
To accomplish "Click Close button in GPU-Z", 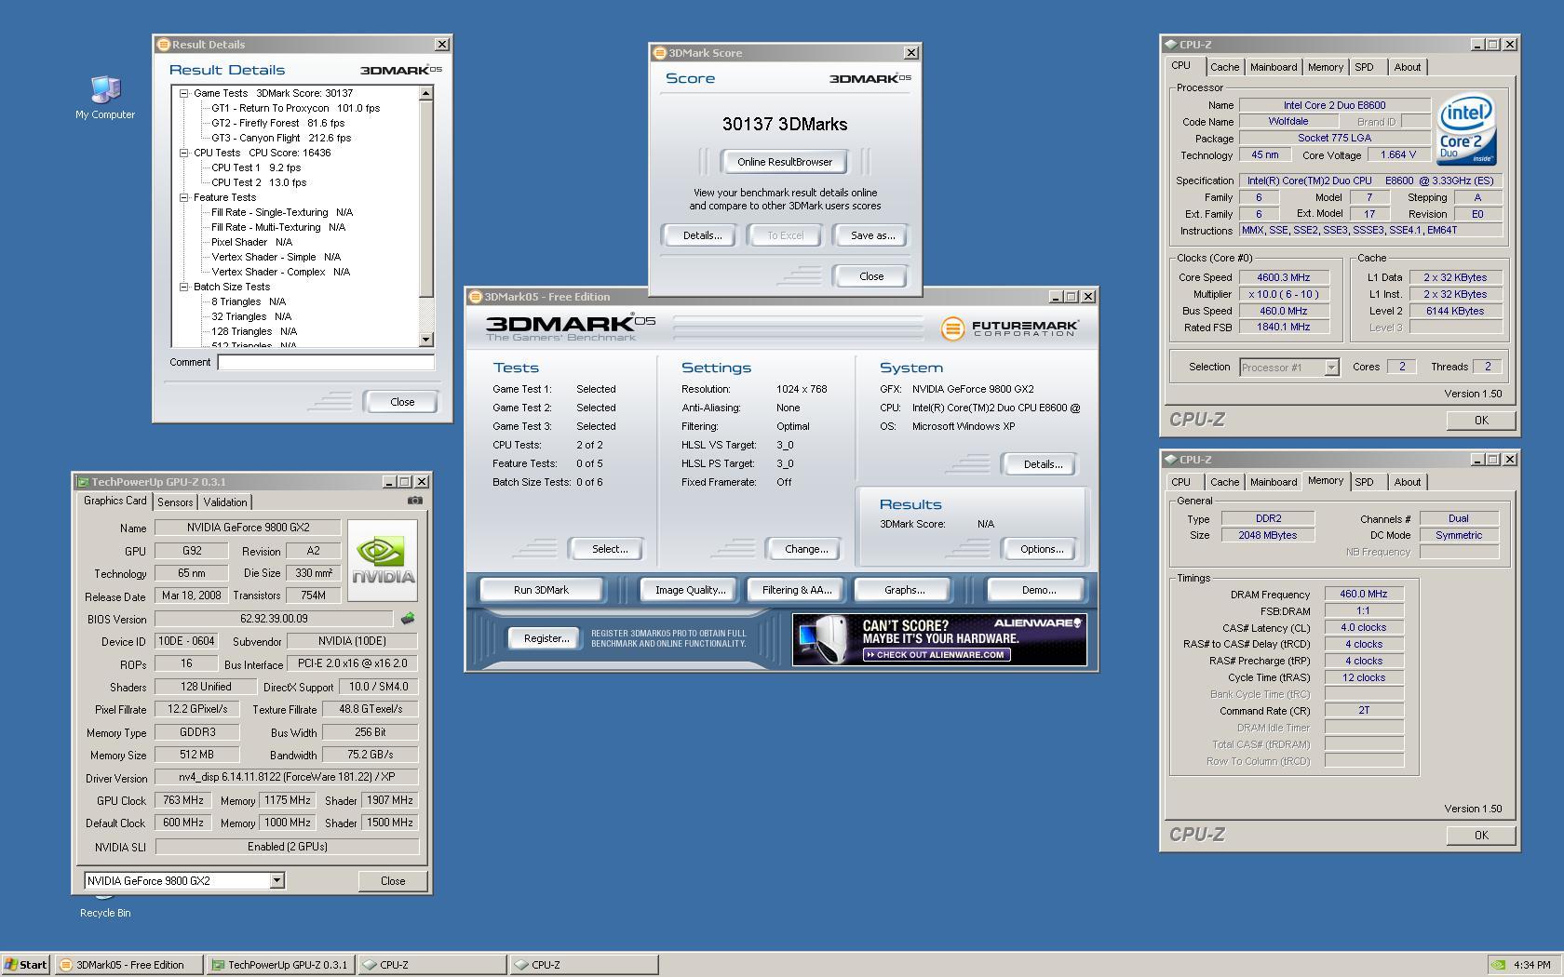I will (x=393, y=880).
